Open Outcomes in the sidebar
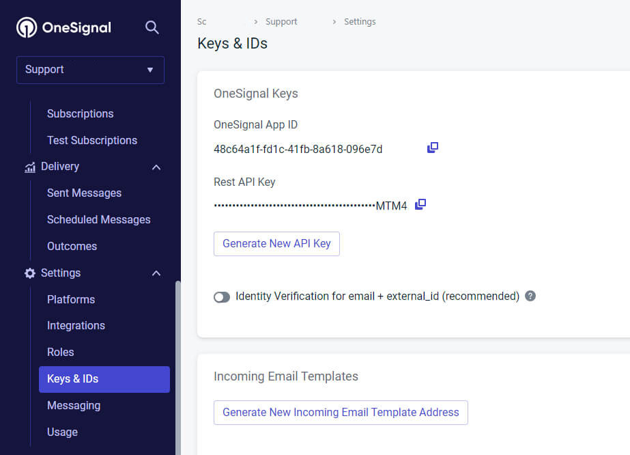The height and width of the screenshot is (455, 630). point(72,246)
